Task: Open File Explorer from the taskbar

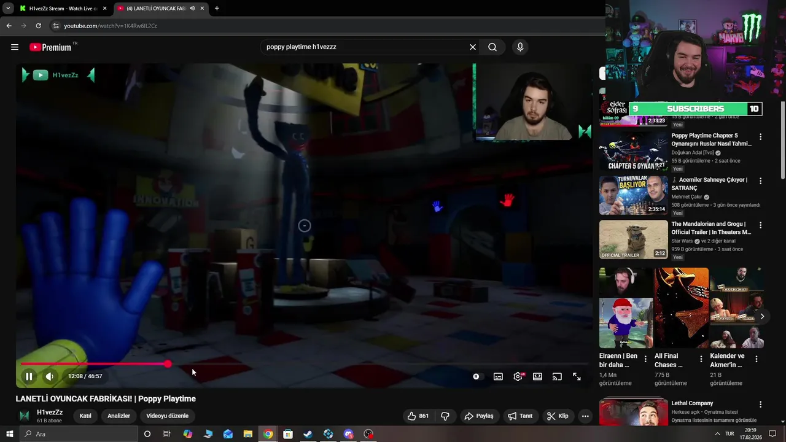Action: click(x=248, y=434)
